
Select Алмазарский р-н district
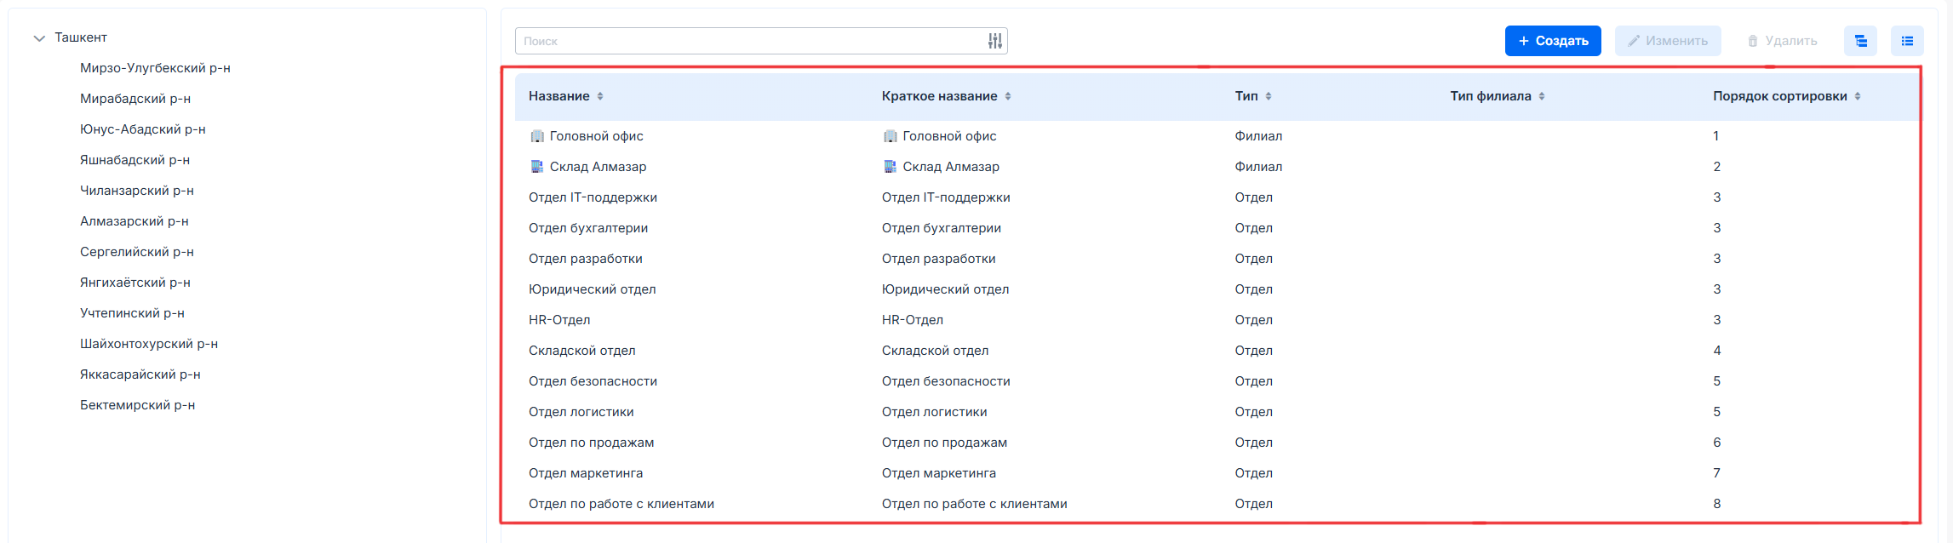click(x=135, y=221)
